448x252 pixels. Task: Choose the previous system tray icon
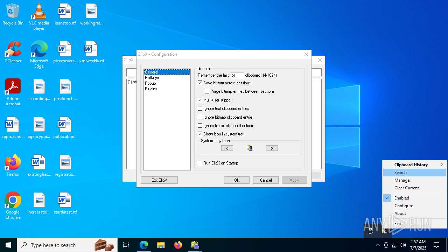coord(227,148)
